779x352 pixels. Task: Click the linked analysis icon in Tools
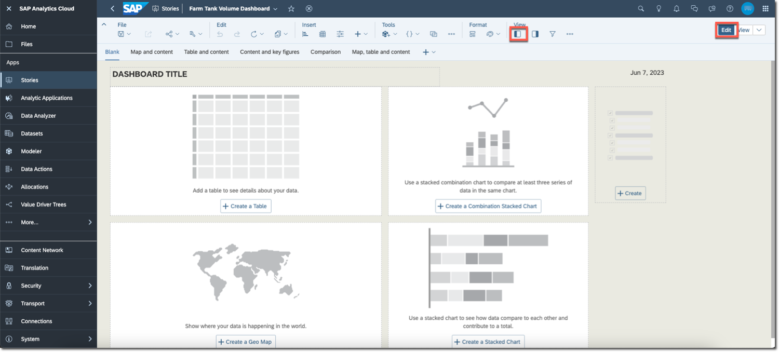(434, 34)
